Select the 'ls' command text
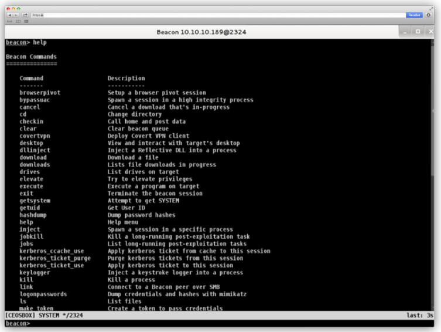 pyautogui.click(x=23, y=301)
